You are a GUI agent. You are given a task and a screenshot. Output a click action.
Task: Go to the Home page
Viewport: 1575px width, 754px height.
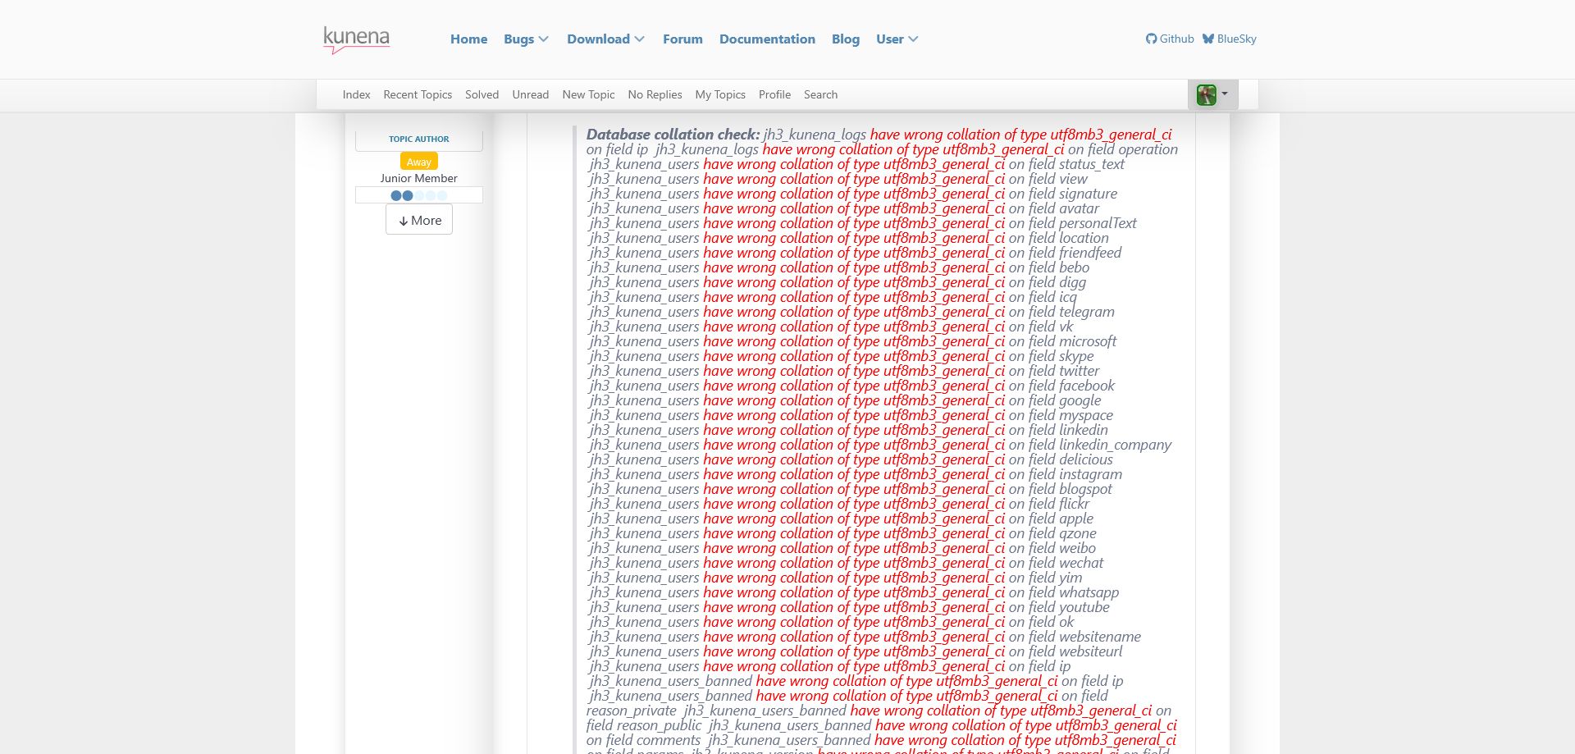pos(468,39)
